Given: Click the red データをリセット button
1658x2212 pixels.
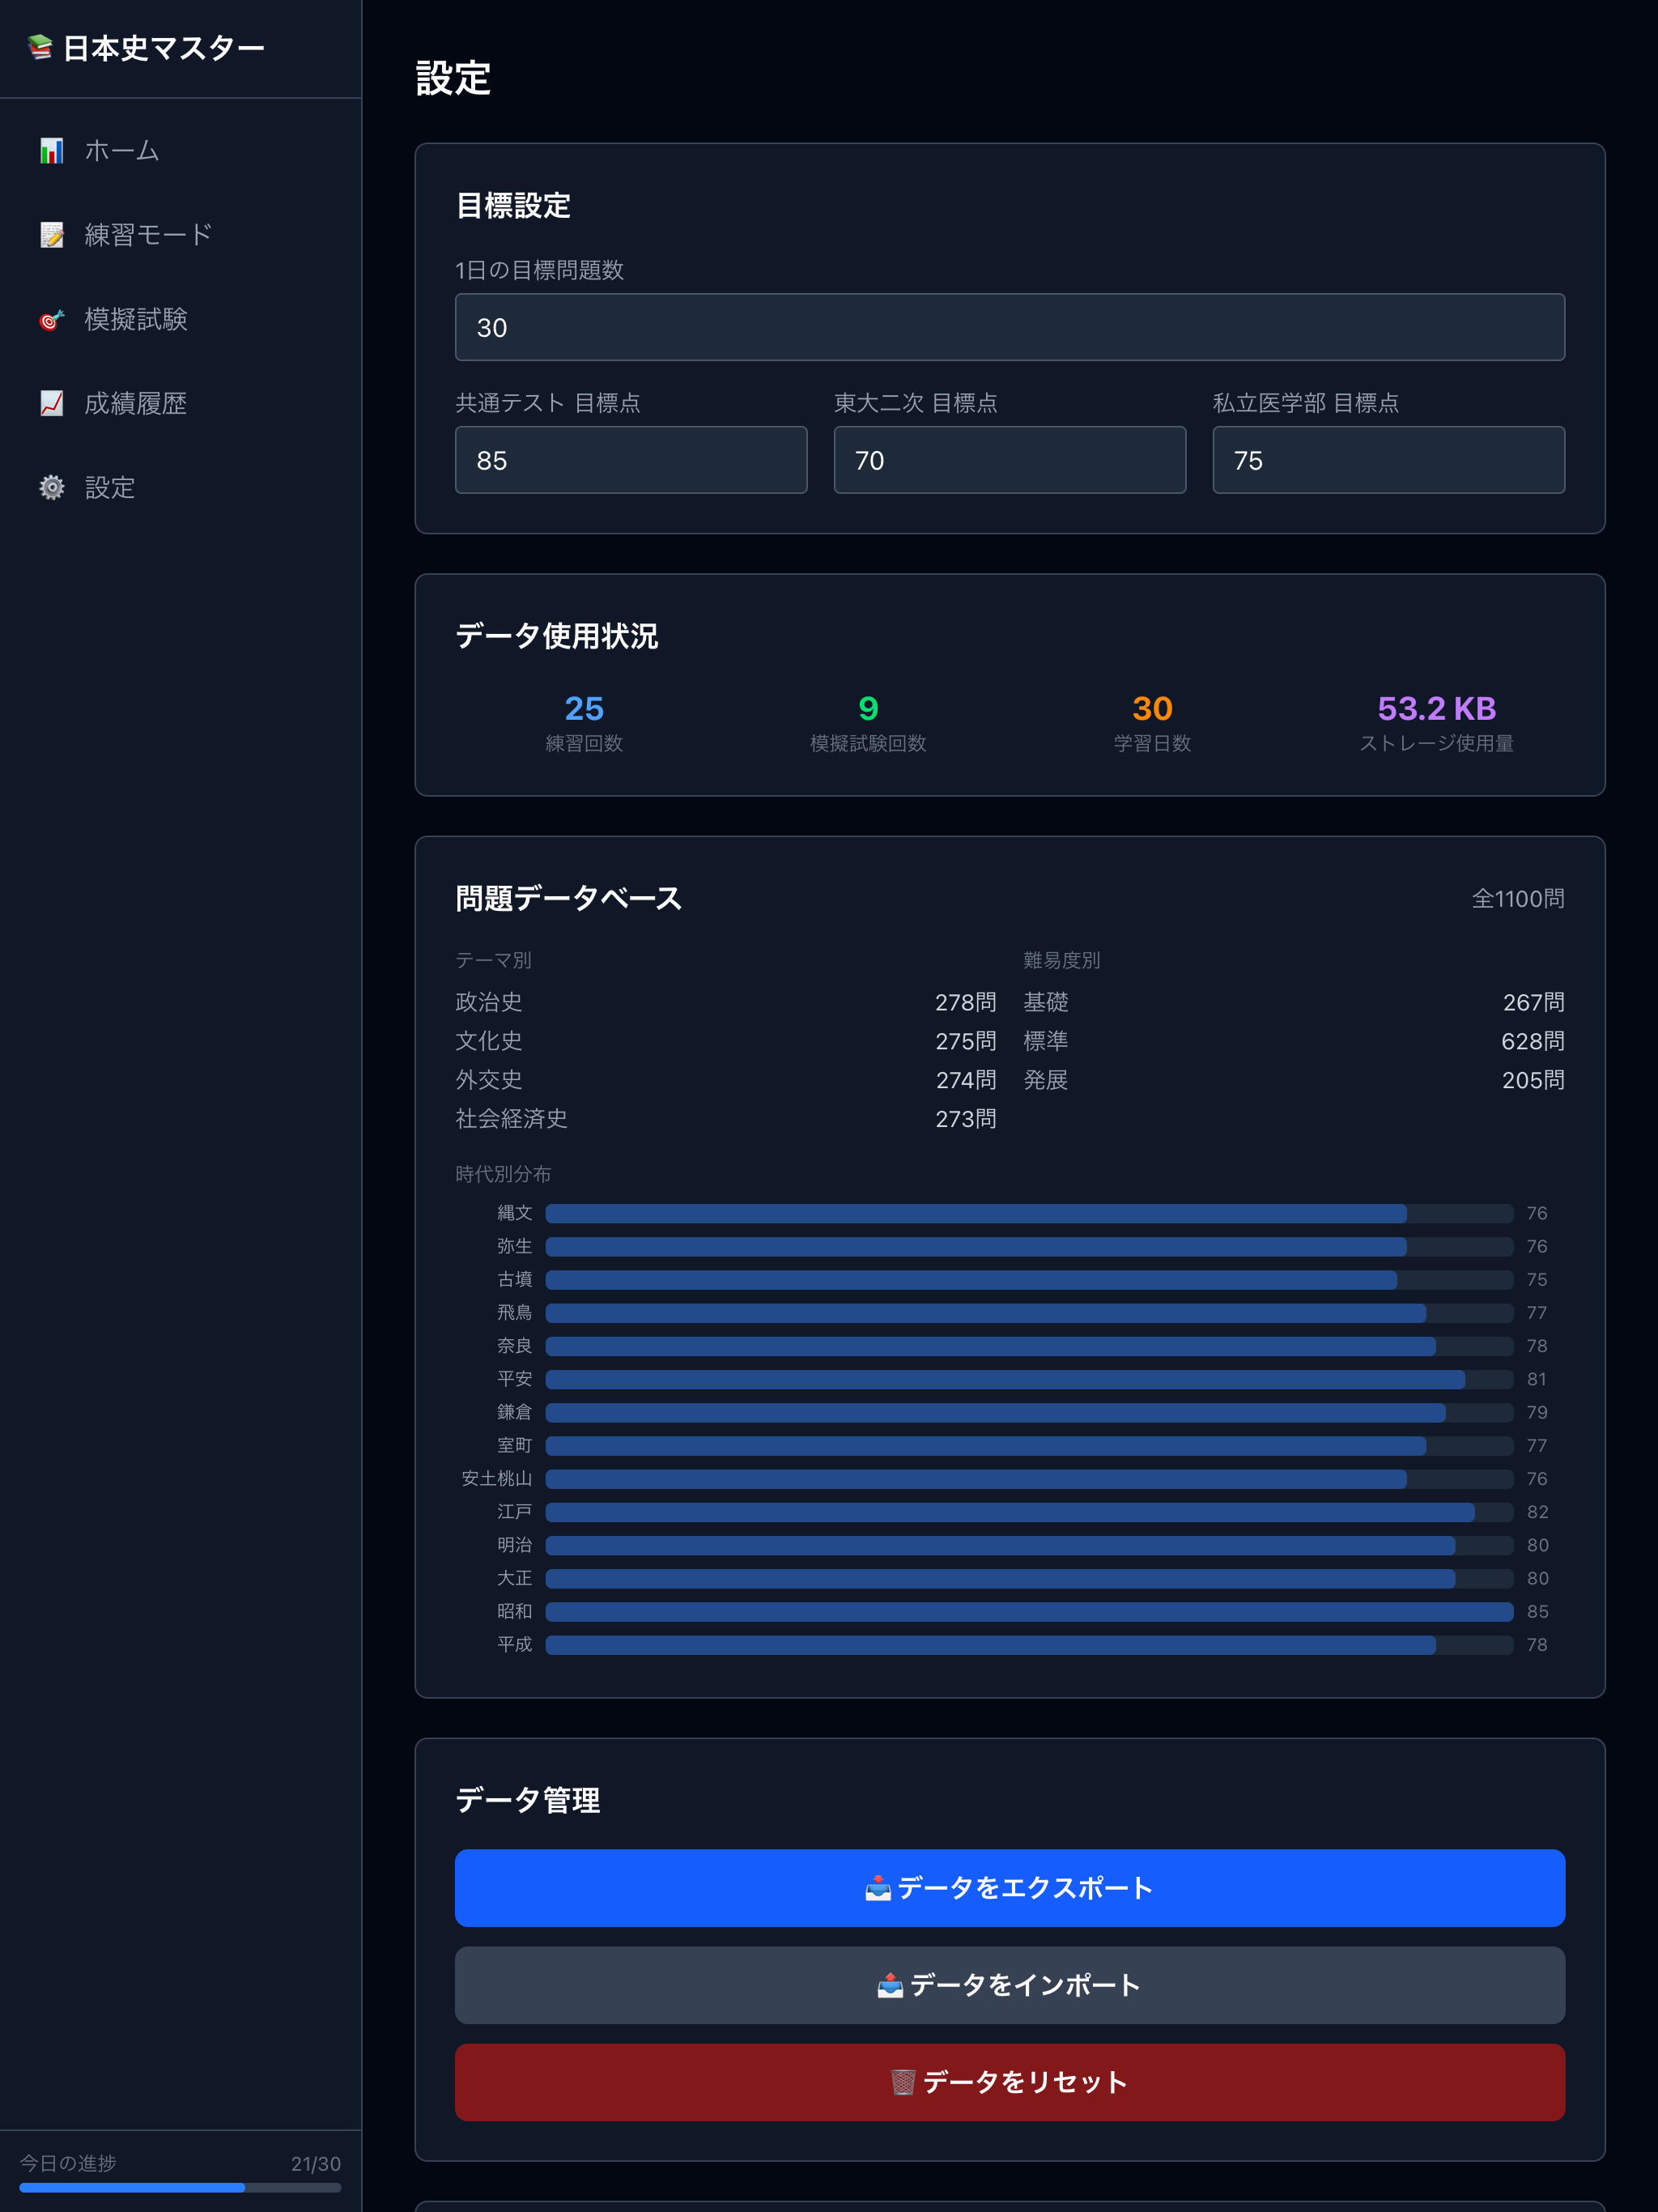Looking at the screenshot, I should point(1010,2082).
